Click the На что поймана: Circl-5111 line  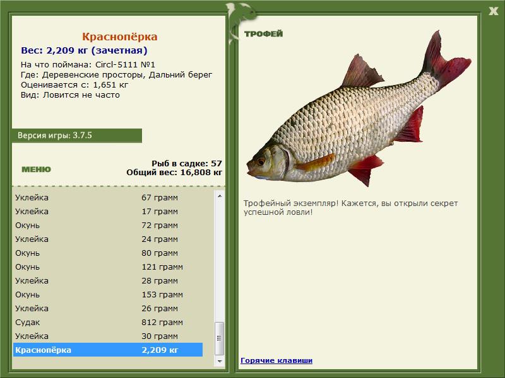[x=88, y=65]
